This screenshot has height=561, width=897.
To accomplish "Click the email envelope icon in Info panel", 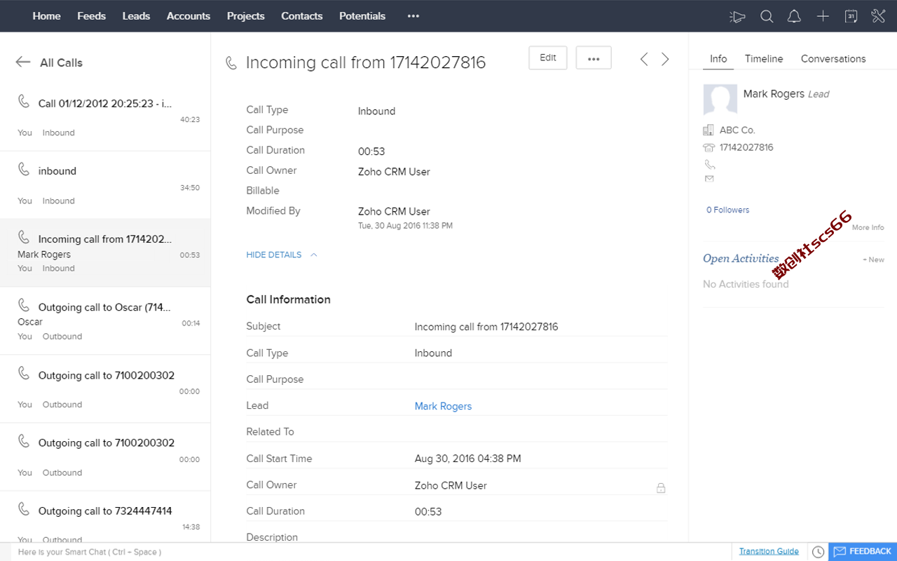I will [709, 179].
